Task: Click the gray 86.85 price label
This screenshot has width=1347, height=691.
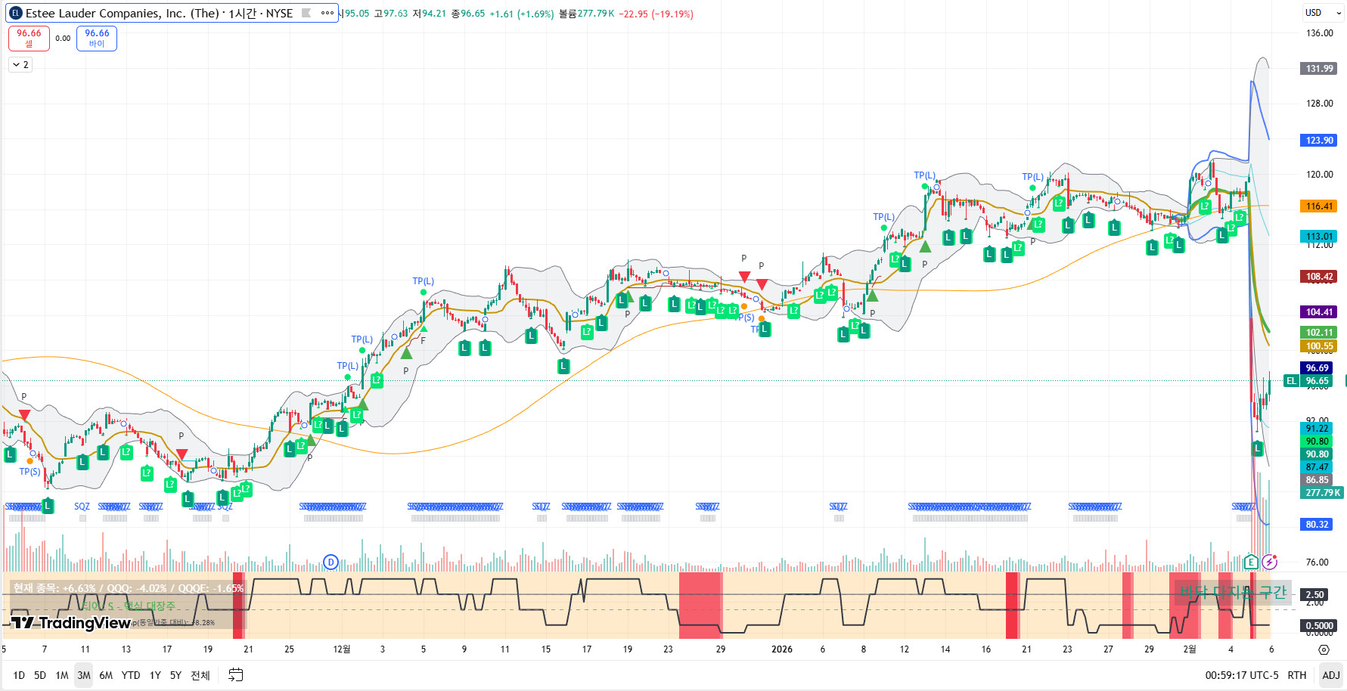Action: pyautogui.click(x=1318, y=480)
